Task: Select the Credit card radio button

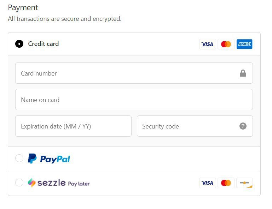Action: coord(19,44)
